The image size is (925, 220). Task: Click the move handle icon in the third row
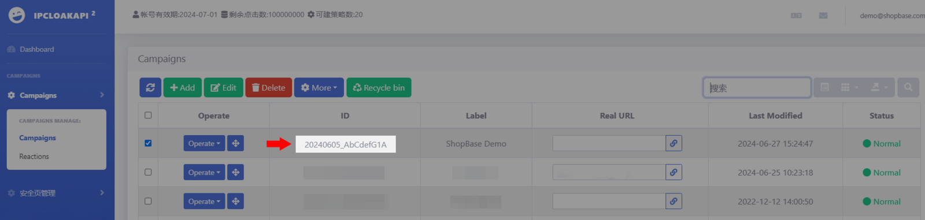(x=235, y=201)
